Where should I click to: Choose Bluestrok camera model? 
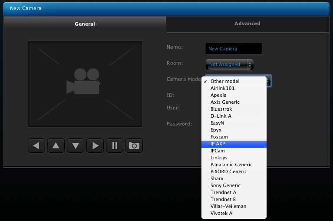(x=234, y=109)
